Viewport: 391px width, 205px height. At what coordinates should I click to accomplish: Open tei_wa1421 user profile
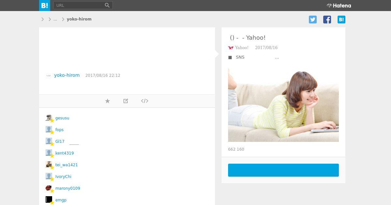66,165
